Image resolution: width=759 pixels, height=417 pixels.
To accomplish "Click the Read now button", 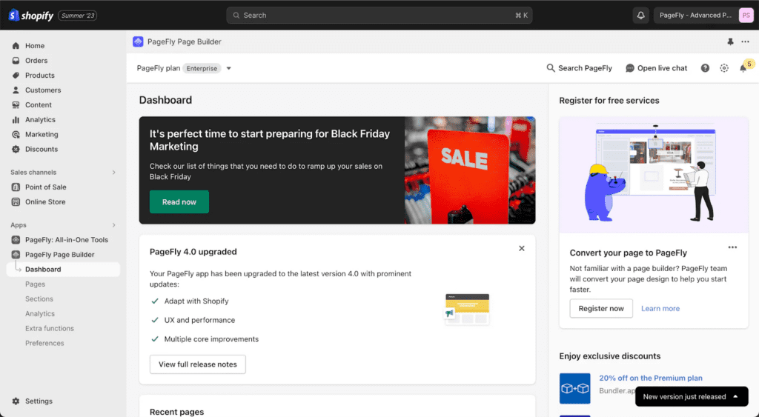I will pyautogui.click(x=179, y=202).
